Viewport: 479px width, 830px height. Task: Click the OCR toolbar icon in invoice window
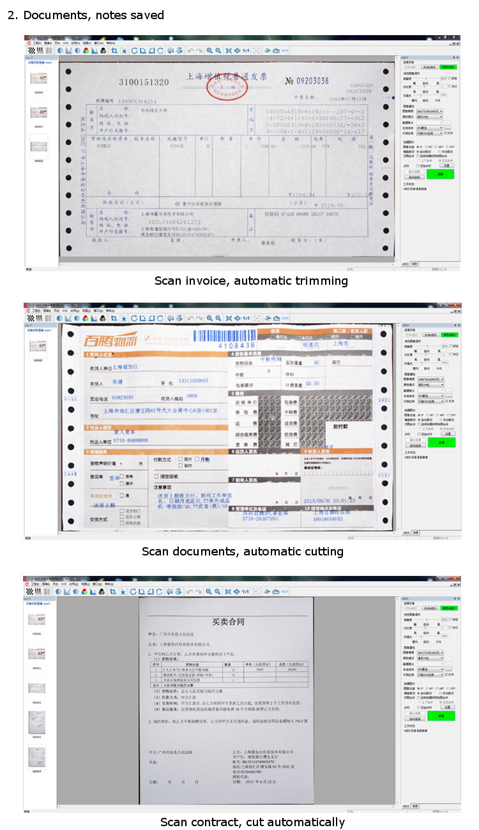(x=284, y=50)
